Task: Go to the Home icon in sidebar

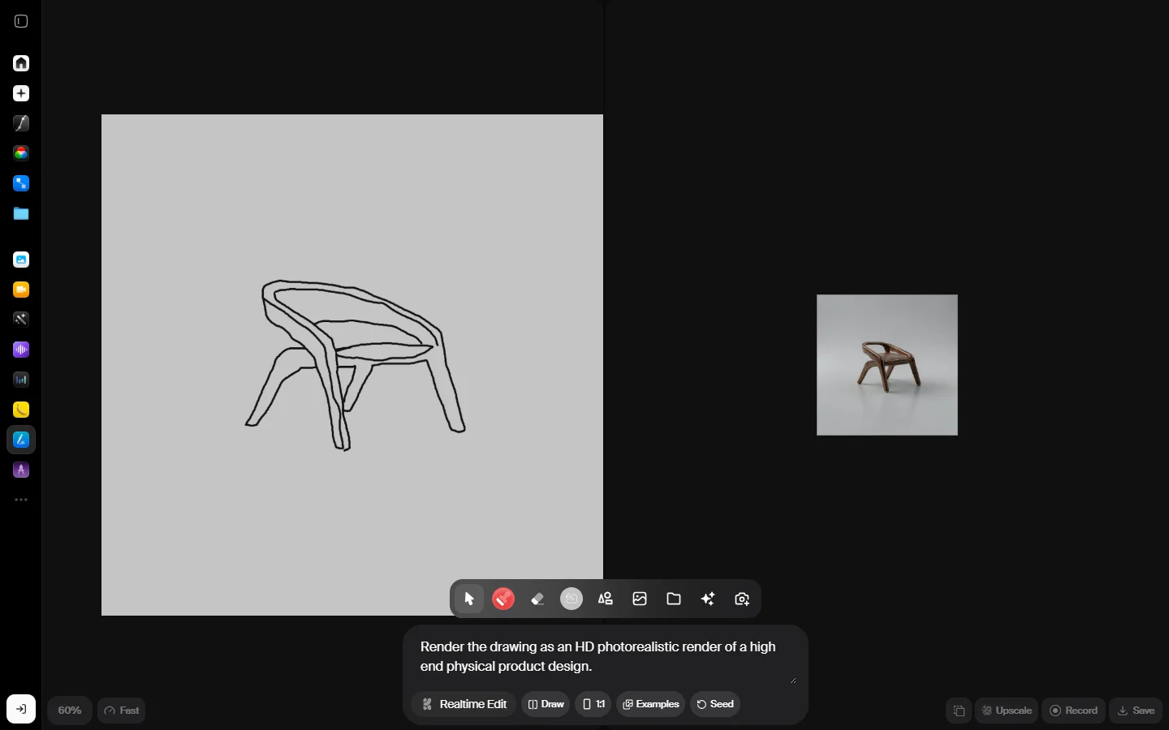Action: point(21,63)
